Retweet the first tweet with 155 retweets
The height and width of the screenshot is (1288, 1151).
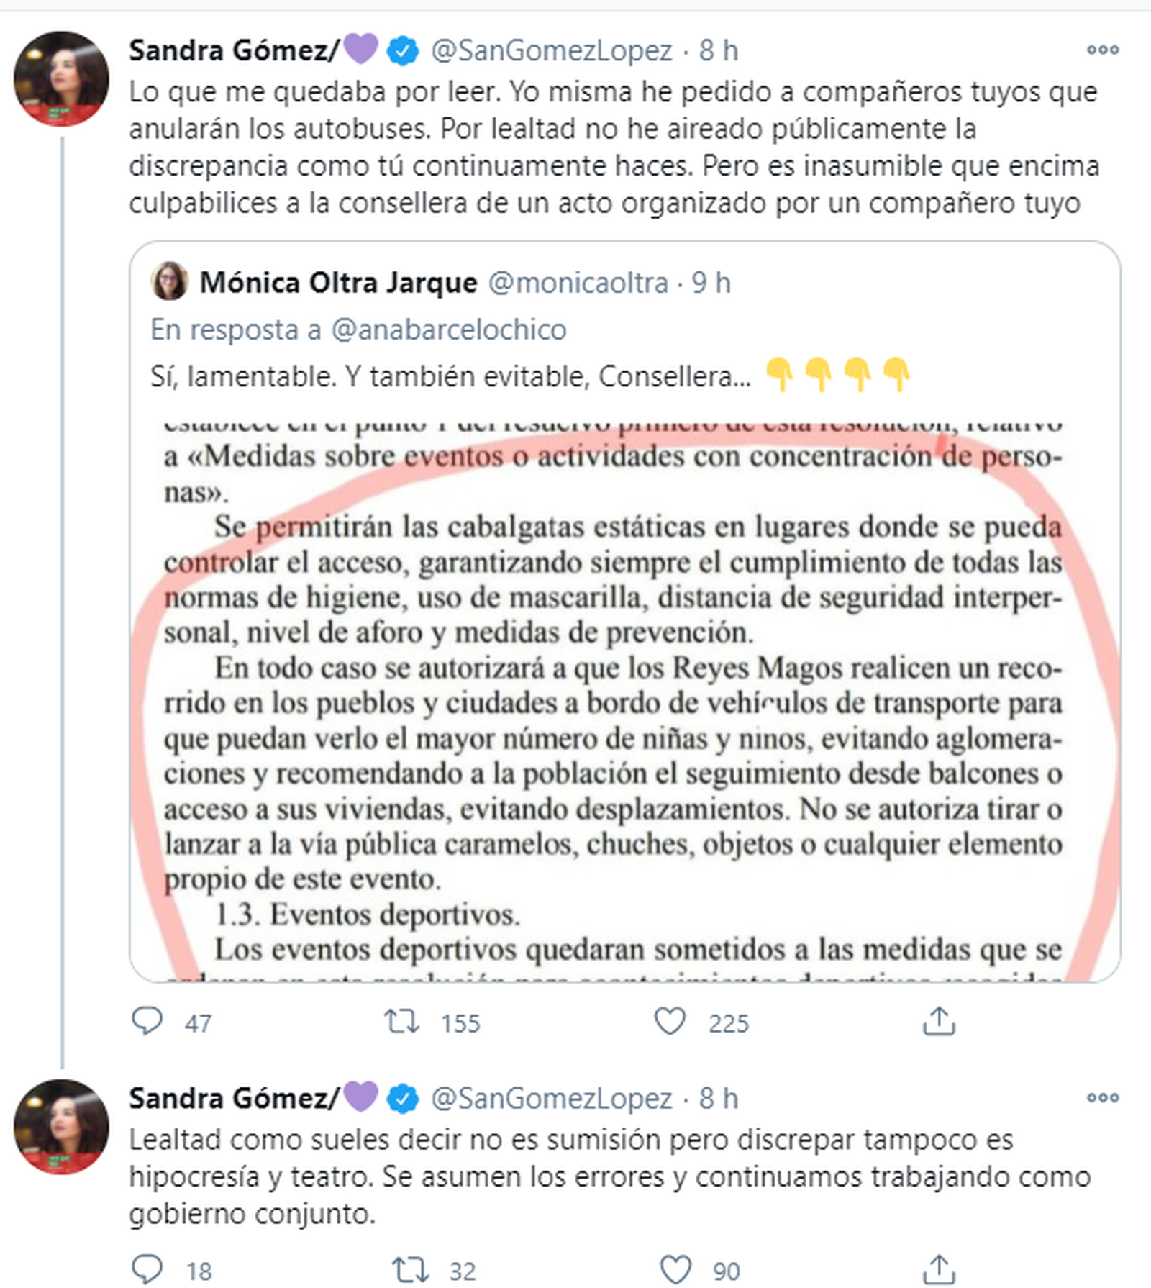click(x=401, y=1021)
